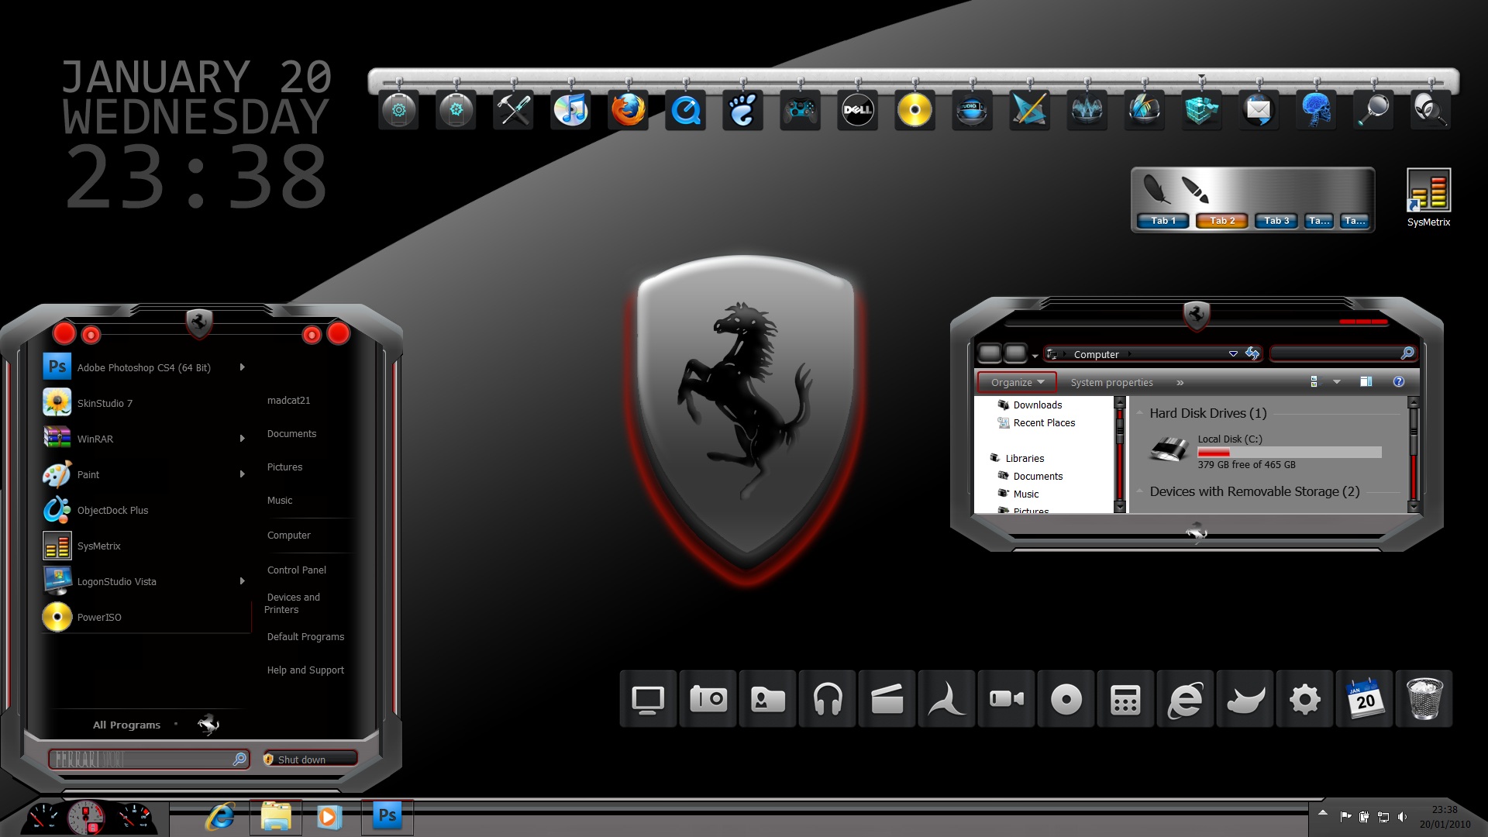Click Help and Support in Start menu

[x=305, y=670]
